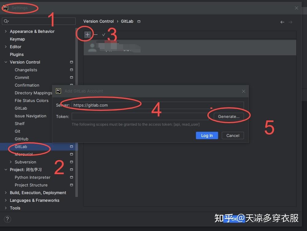Switch to the Plugins settings page
Image resolution: width=307 pixels, height=231 pixels.
17,54
